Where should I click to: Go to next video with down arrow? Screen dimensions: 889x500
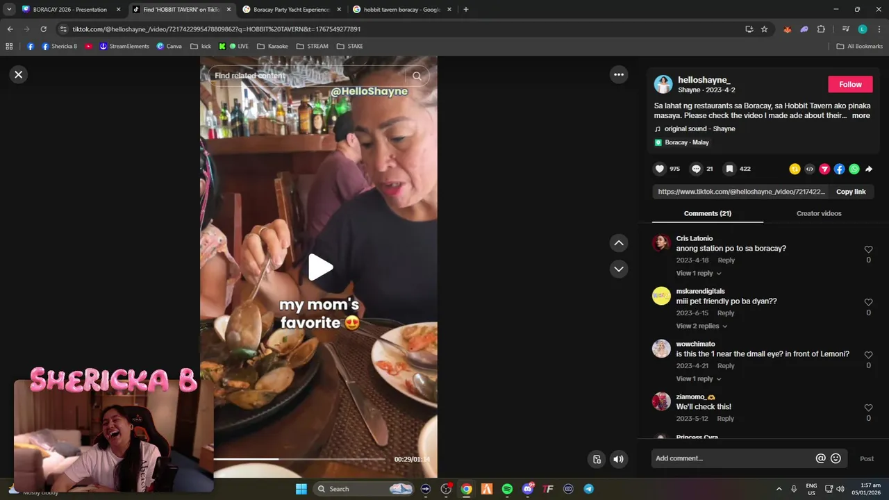point(619,269)
